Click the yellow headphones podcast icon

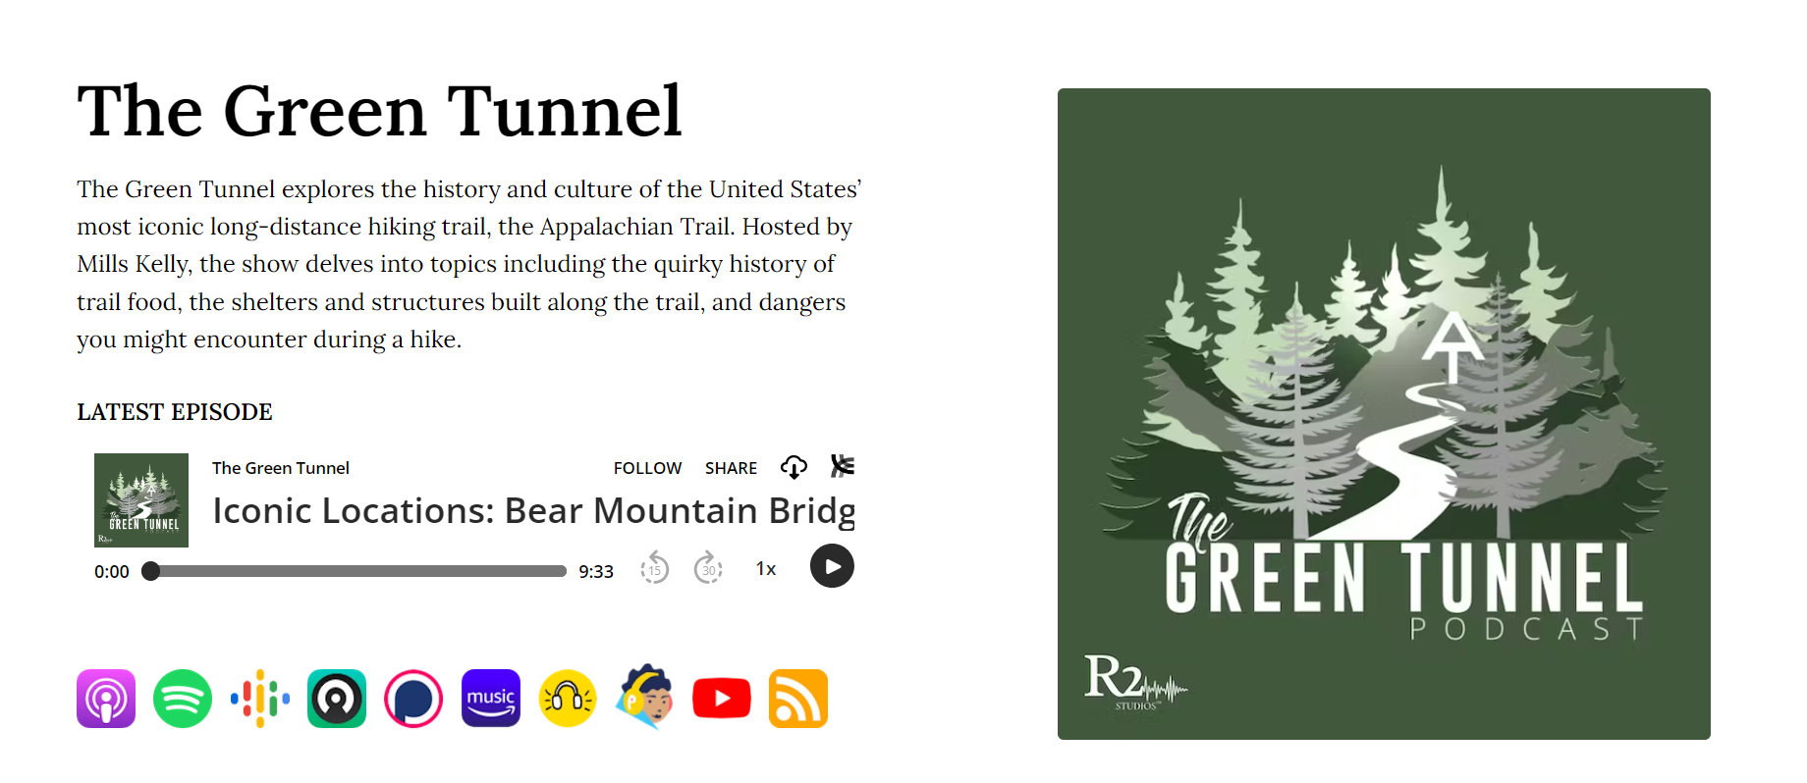pyautogui.click(x=568, y=699)
